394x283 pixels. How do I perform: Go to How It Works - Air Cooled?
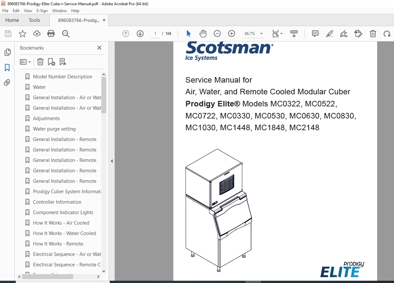[61, 223]
